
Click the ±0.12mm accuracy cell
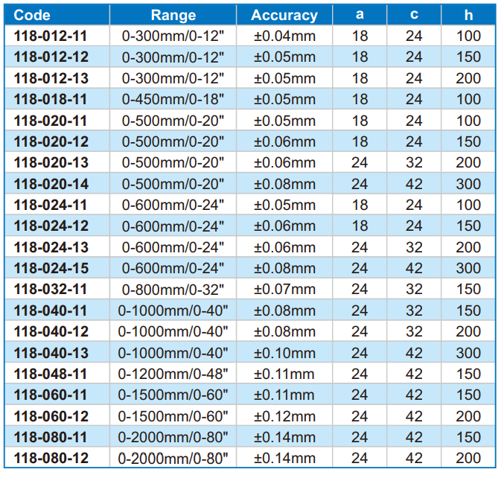tap(284, 417)
